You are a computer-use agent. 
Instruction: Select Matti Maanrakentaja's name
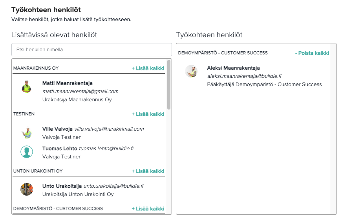(68, 83)
